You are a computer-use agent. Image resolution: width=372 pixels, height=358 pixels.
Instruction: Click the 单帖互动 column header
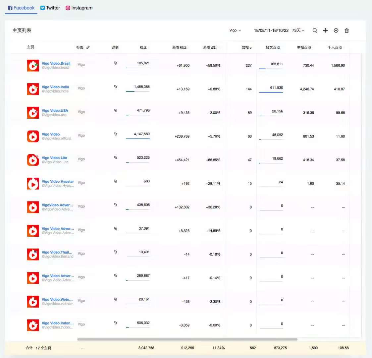(x=304, y=47)
